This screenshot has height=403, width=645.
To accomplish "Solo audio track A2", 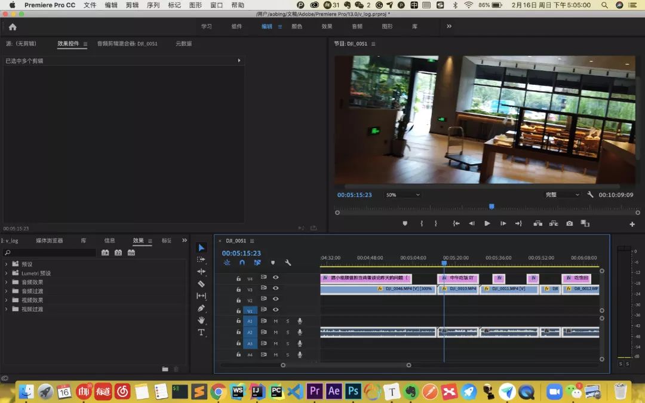I will [x=287, y=333].
